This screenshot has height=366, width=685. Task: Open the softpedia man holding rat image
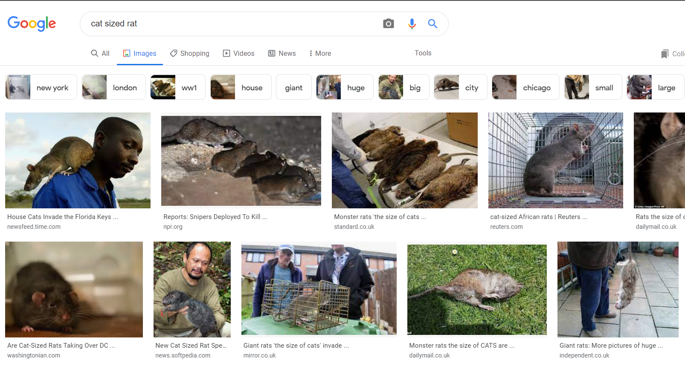192,289
